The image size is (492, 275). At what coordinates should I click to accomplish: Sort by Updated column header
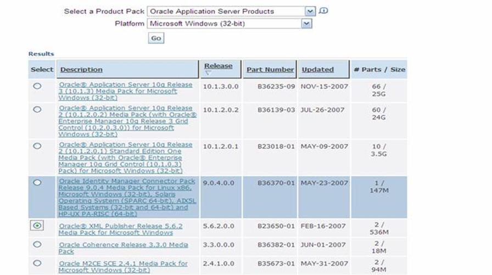317,70
